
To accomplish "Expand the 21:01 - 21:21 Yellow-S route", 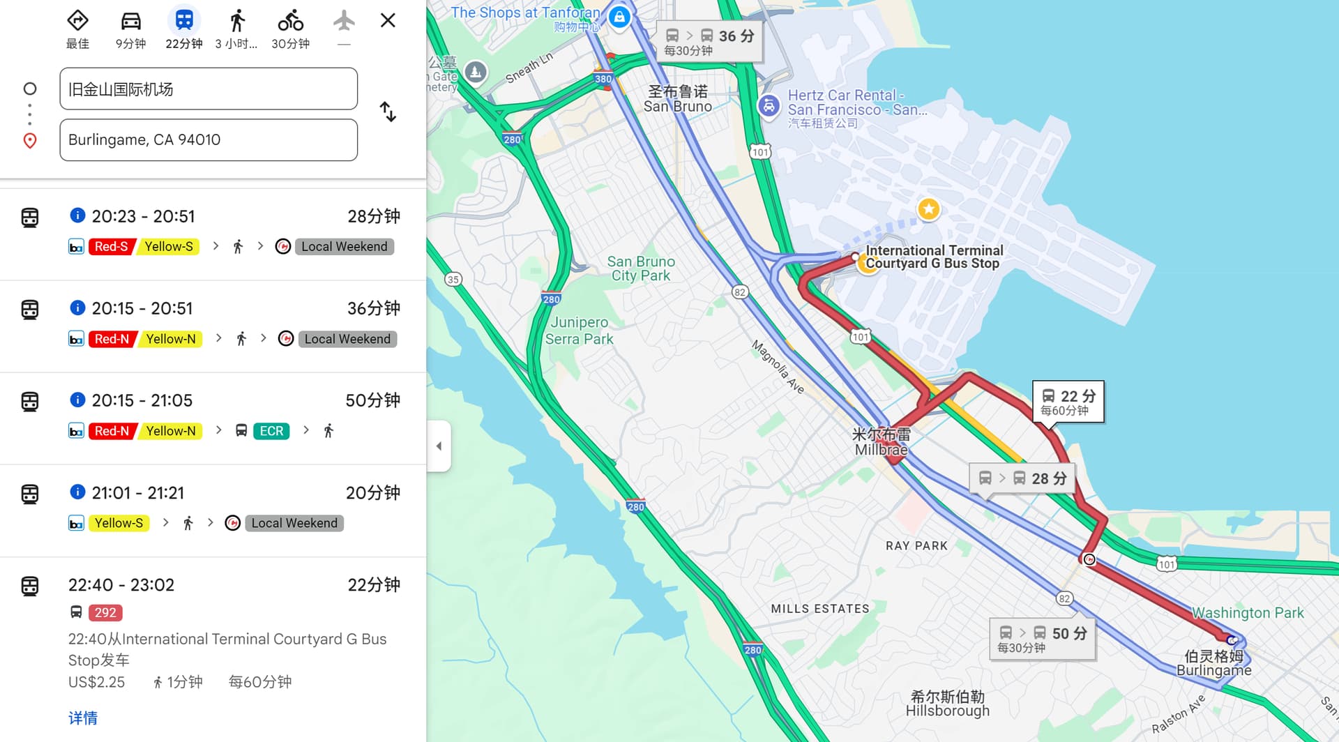I will click(213, 510).
